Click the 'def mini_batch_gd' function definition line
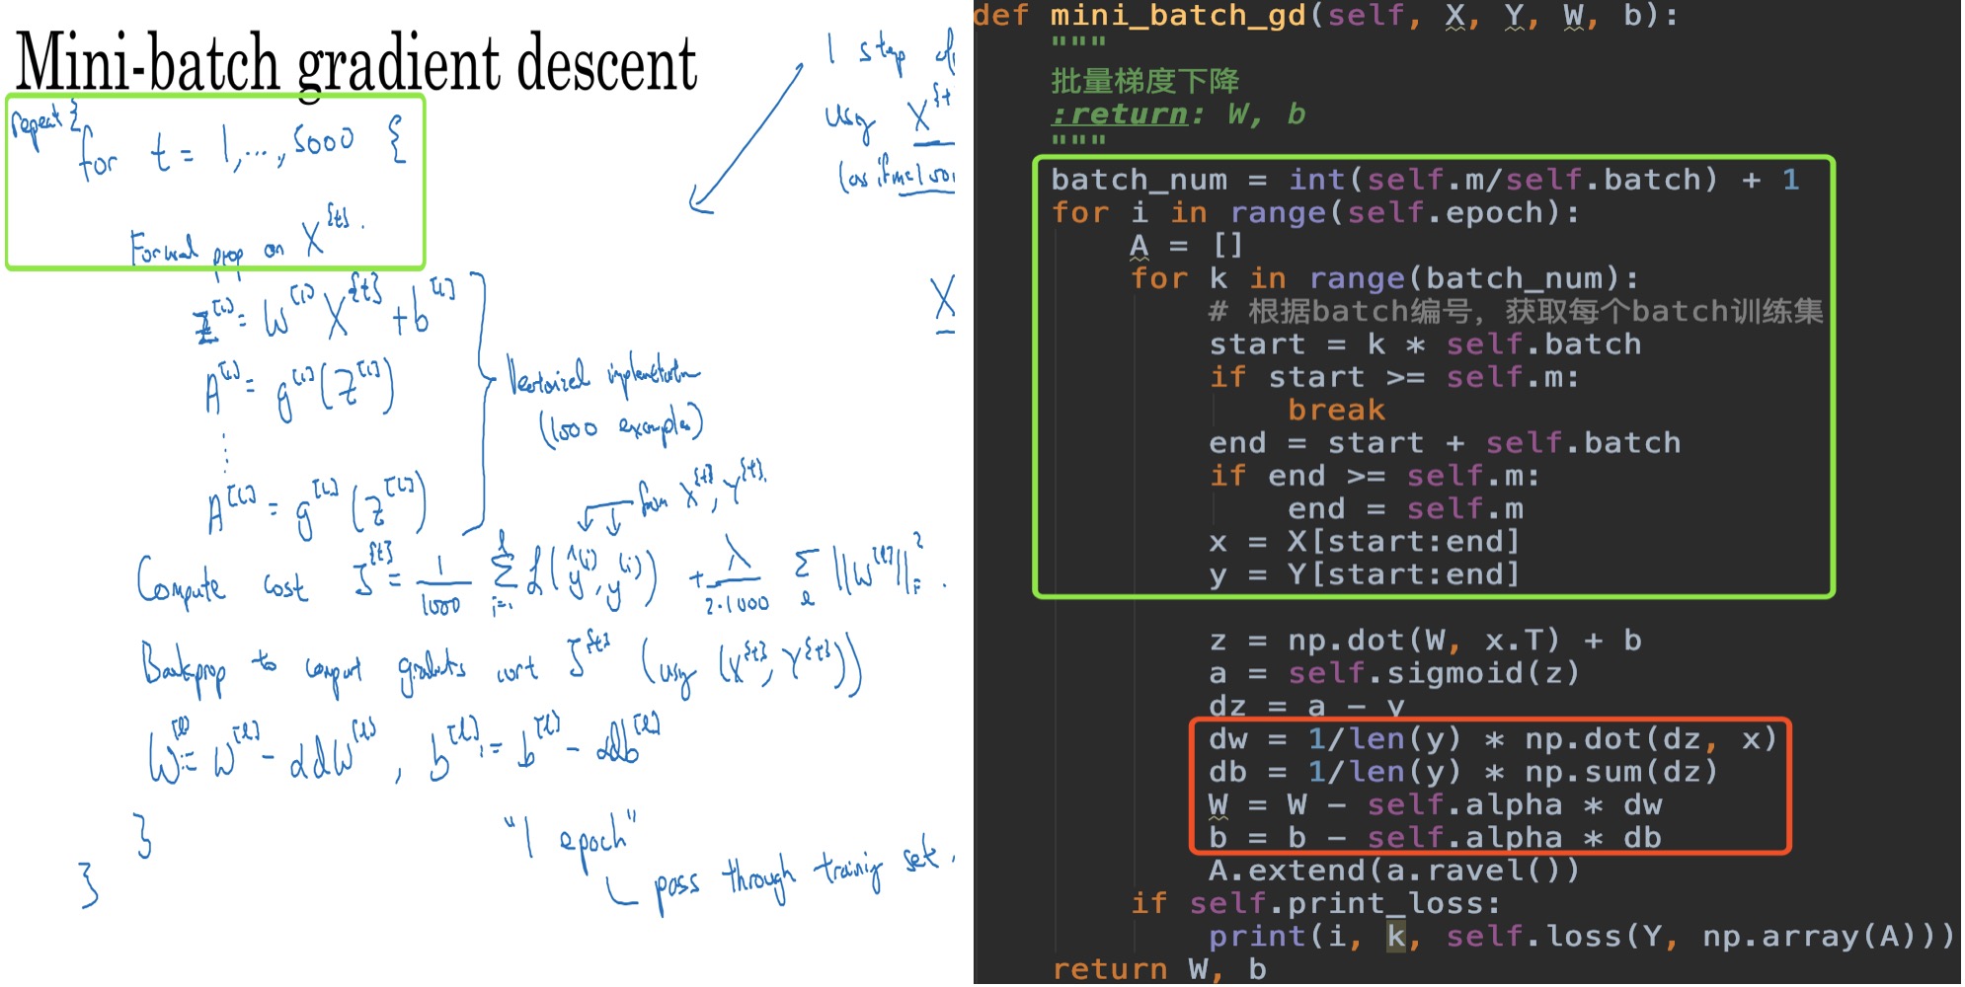1965x987 pixels. point(1324,16)
